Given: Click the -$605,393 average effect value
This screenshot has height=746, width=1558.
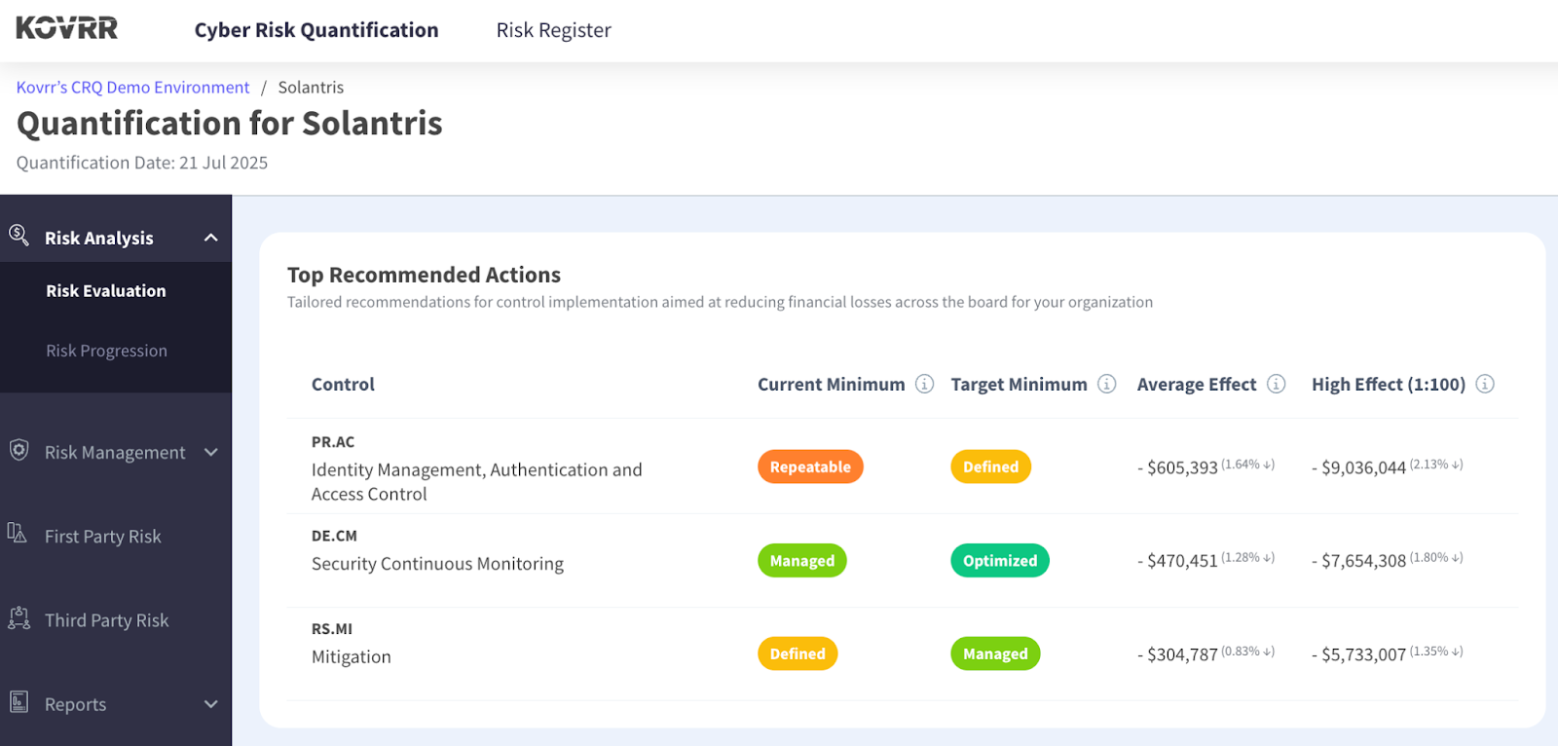Looking at the screenshot, I should click(1178, 467).
